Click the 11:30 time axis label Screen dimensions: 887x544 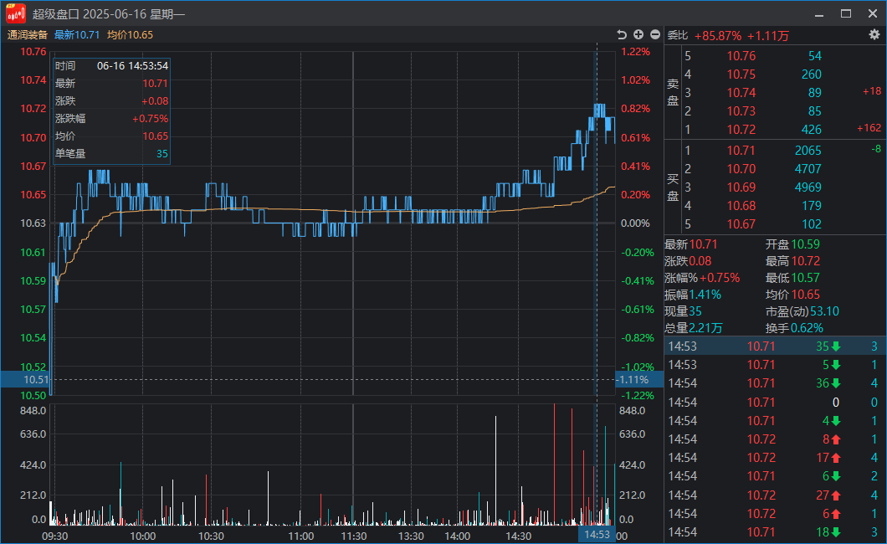coord(354,536)
